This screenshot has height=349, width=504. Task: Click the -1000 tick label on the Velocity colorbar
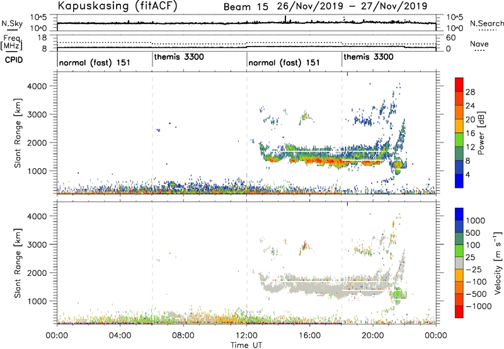(x=478, y=306)
